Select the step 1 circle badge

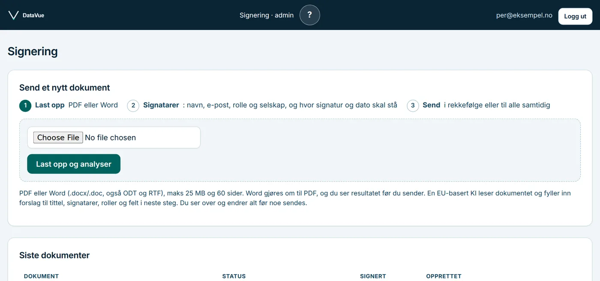25,105
